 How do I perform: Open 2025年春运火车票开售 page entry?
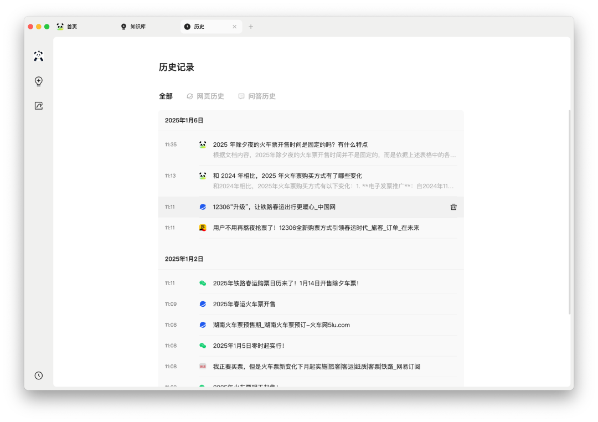point(244,304)
